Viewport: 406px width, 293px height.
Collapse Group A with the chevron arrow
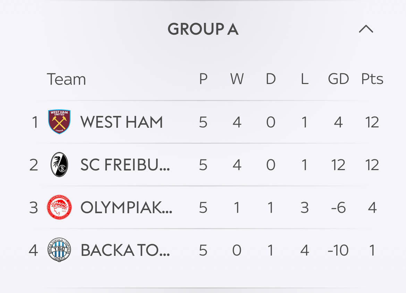366,29
